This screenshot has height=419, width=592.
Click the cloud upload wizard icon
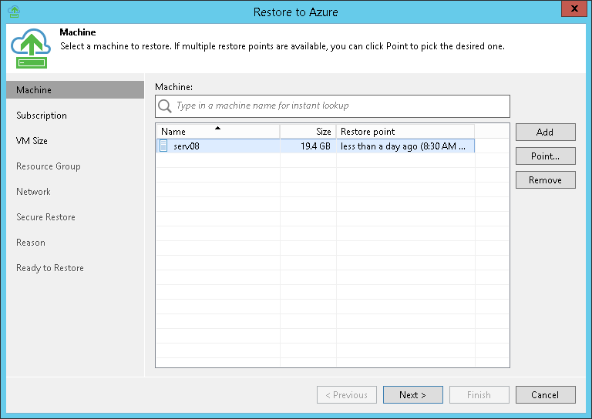31,49
